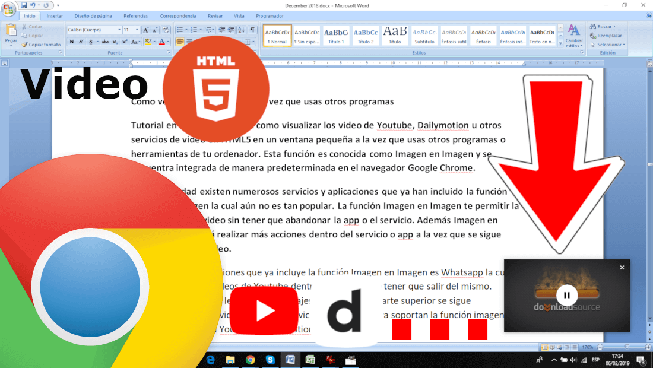653x368 pixels.
Task: Click the zoom slider handle
Action: [x=626, y=347]
